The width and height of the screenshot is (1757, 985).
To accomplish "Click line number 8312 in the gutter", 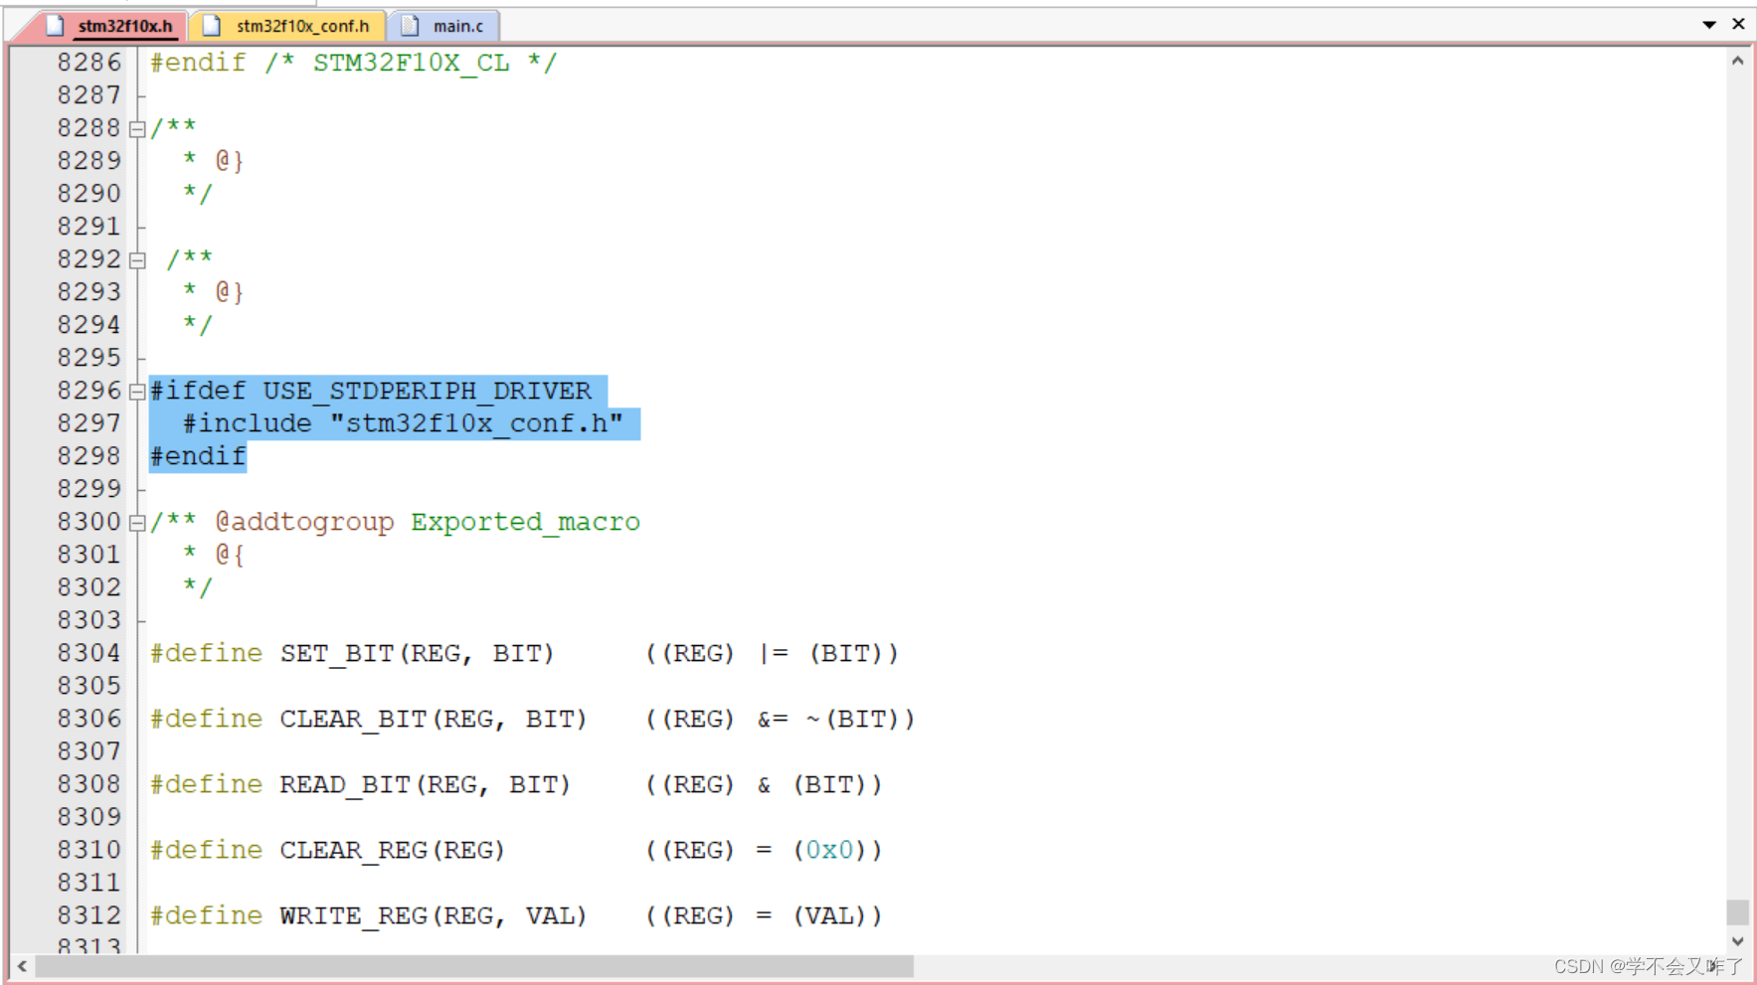I will 88,915.
